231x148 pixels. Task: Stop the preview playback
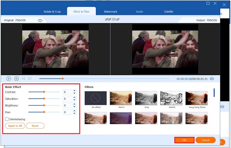[x=17, y=79]
